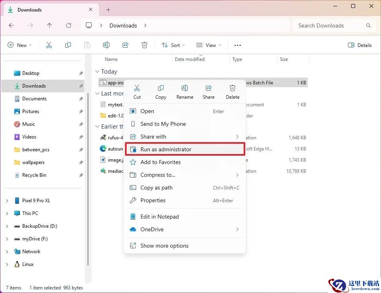The image size is (381, 293).
Task: Unpin Desktop from Quick access
Action: pos(81,73)
